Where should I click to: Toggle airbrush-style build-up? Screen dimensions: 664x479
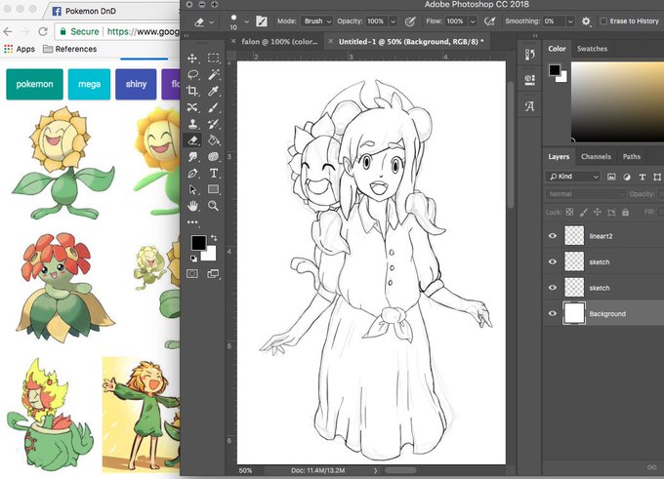click(490, 21)
